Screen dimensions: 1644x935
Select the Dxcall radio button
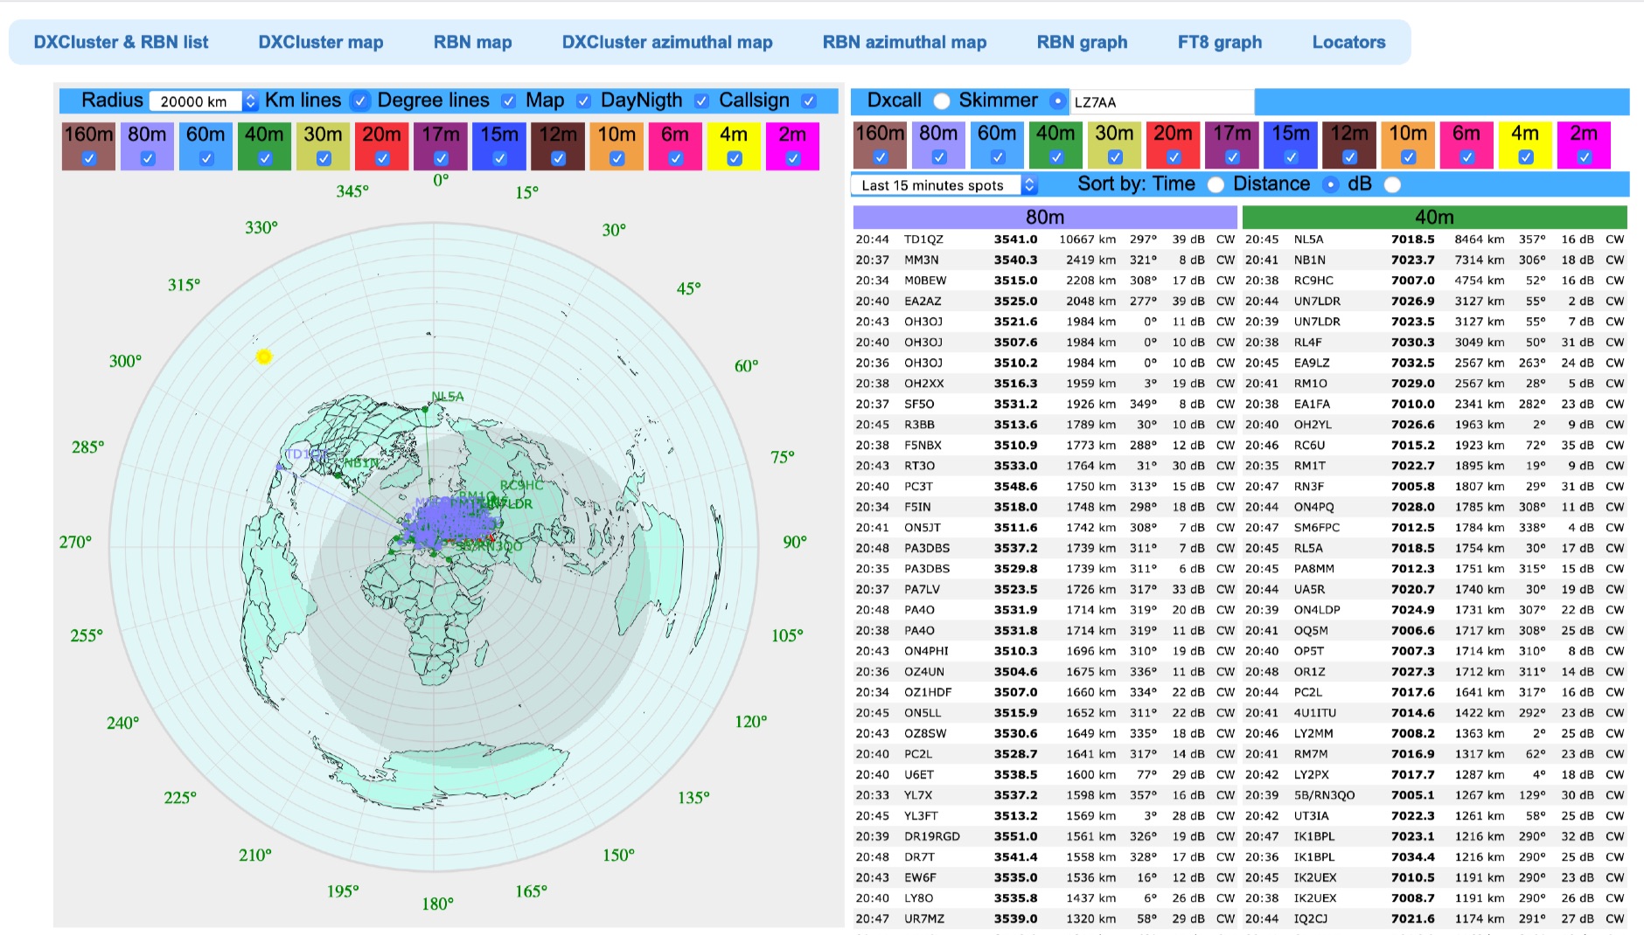(x=942, y=101)
